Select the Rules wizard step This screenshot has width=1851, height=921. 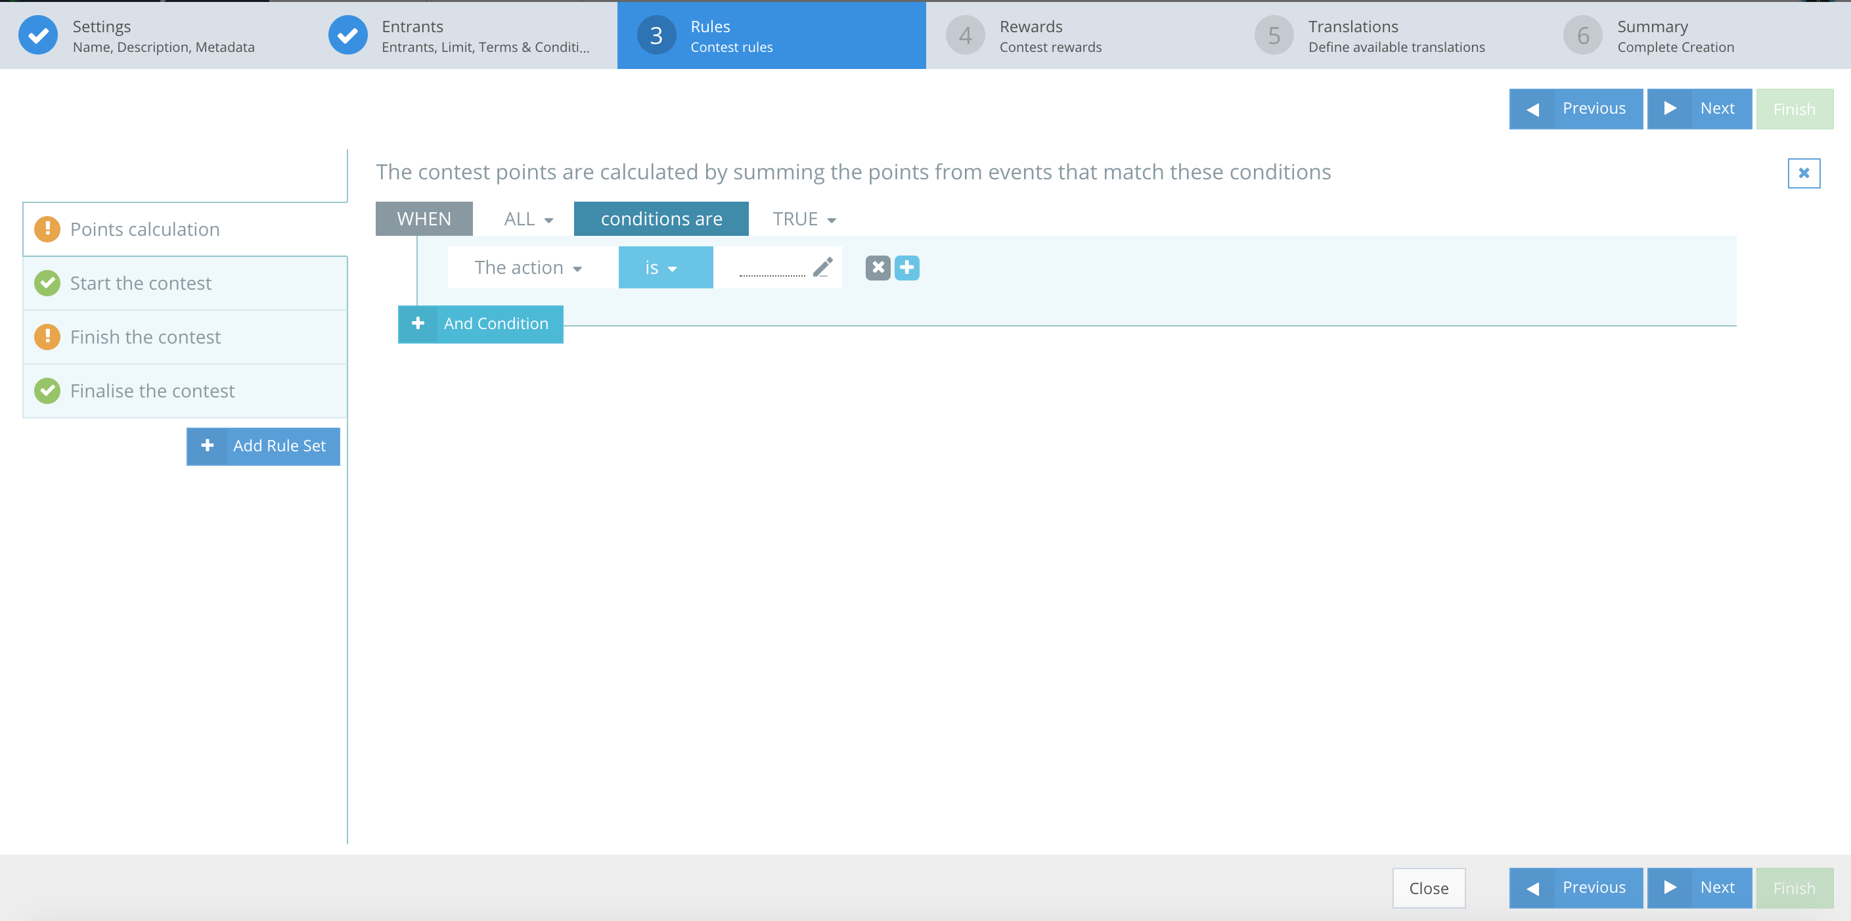point(771,35)
